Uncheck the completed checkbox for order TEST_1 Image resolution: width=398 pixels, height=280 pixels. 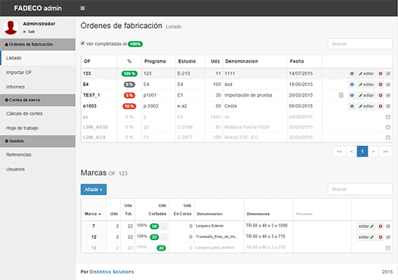(x=388, y=96)
